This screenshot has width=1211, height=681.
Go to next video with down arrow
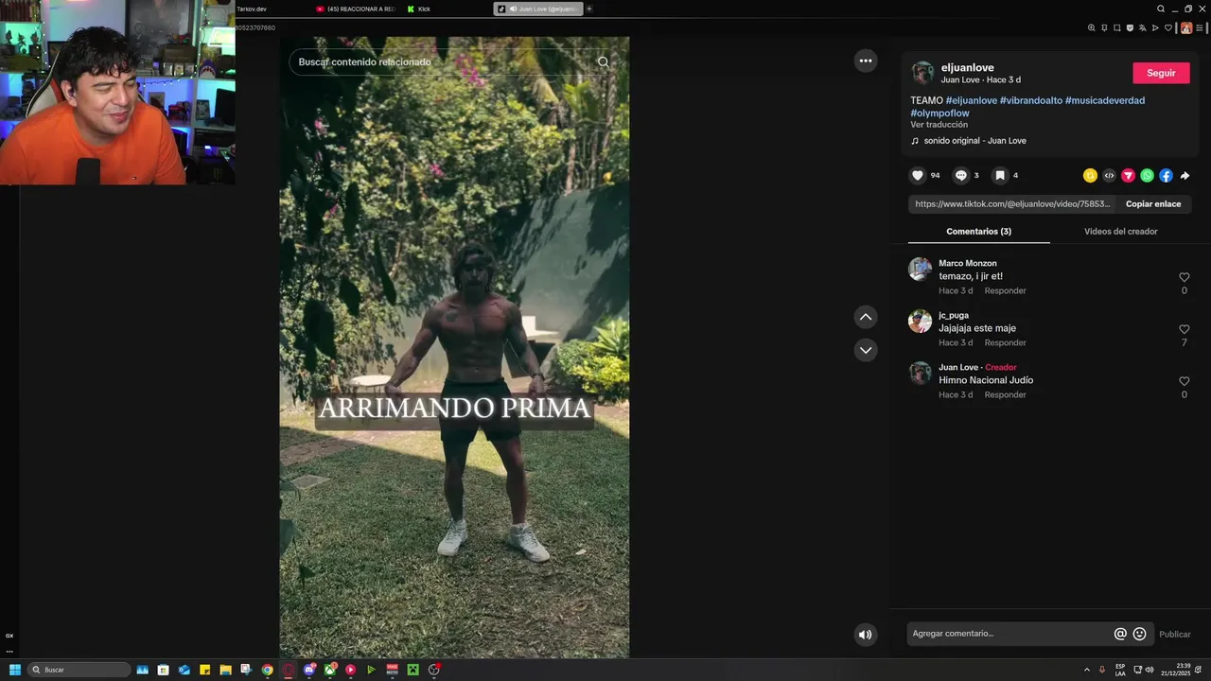click(x=866, y=350)
